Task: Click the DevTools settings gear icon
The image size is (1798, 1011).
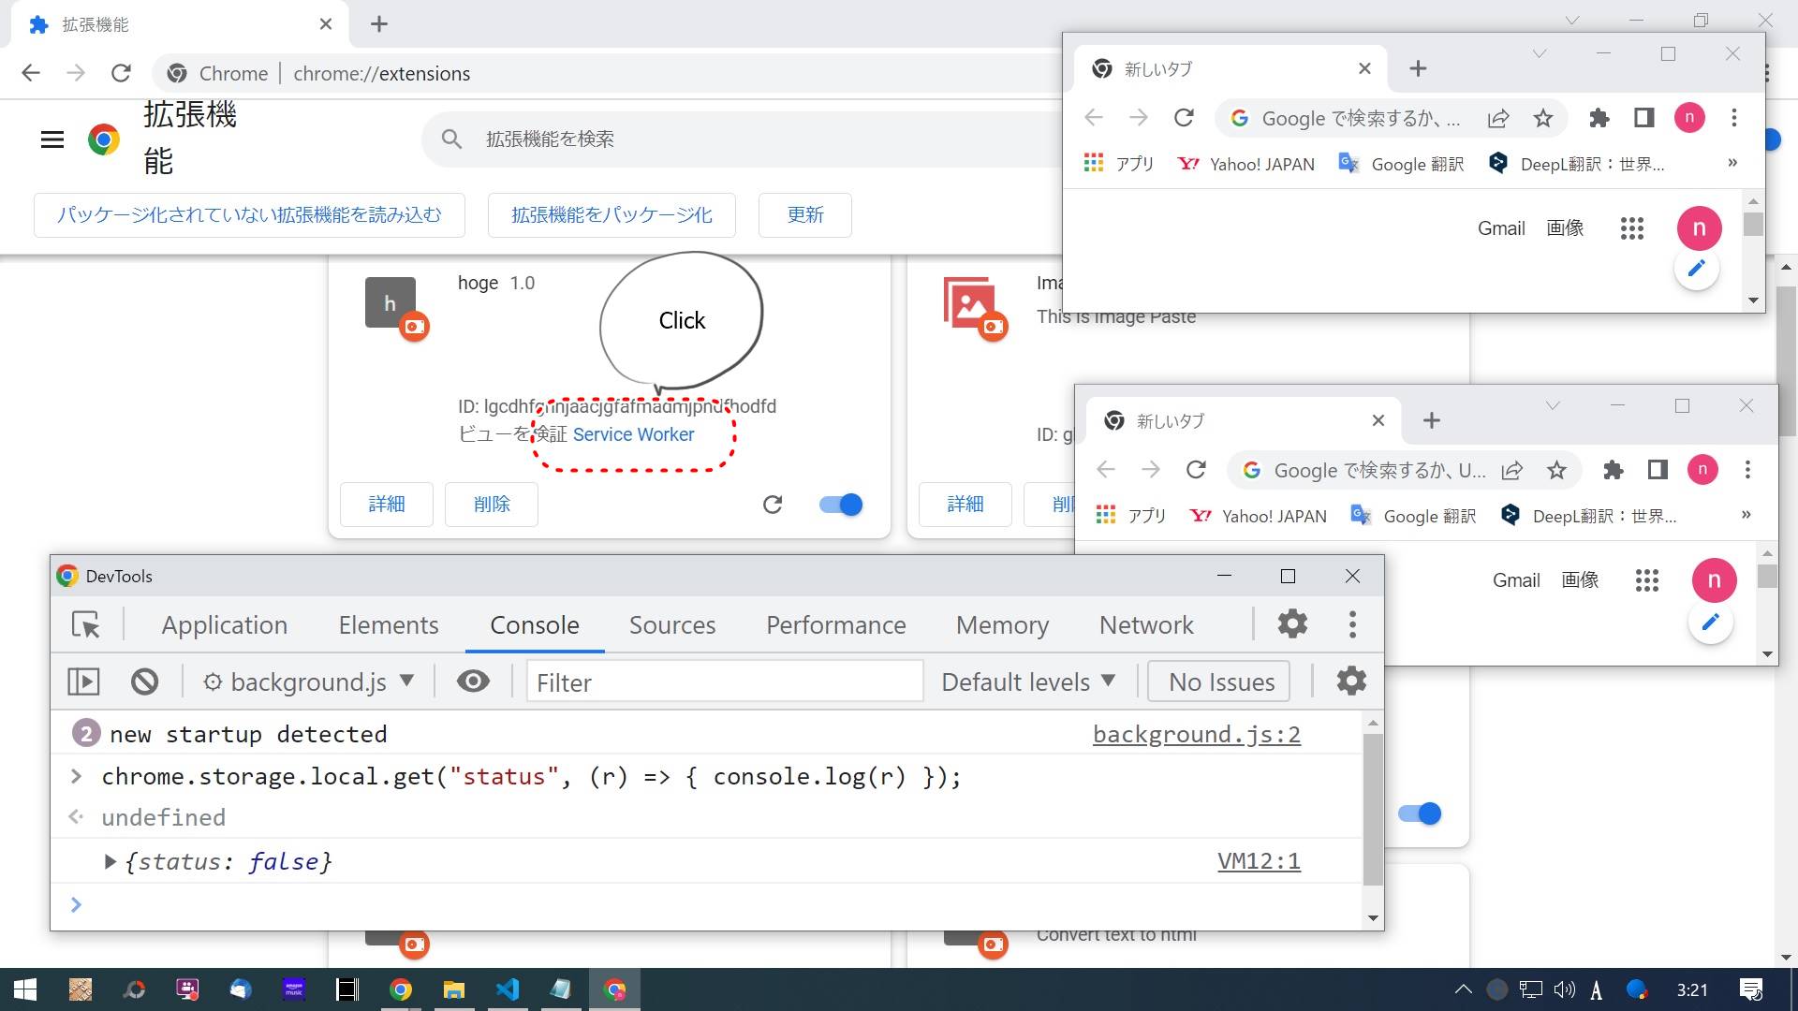Action: pyautogui.click(x=1291, y=624)
